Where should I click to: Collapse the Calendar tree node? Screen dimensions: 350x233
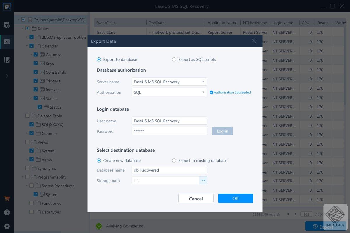(27, 46)
